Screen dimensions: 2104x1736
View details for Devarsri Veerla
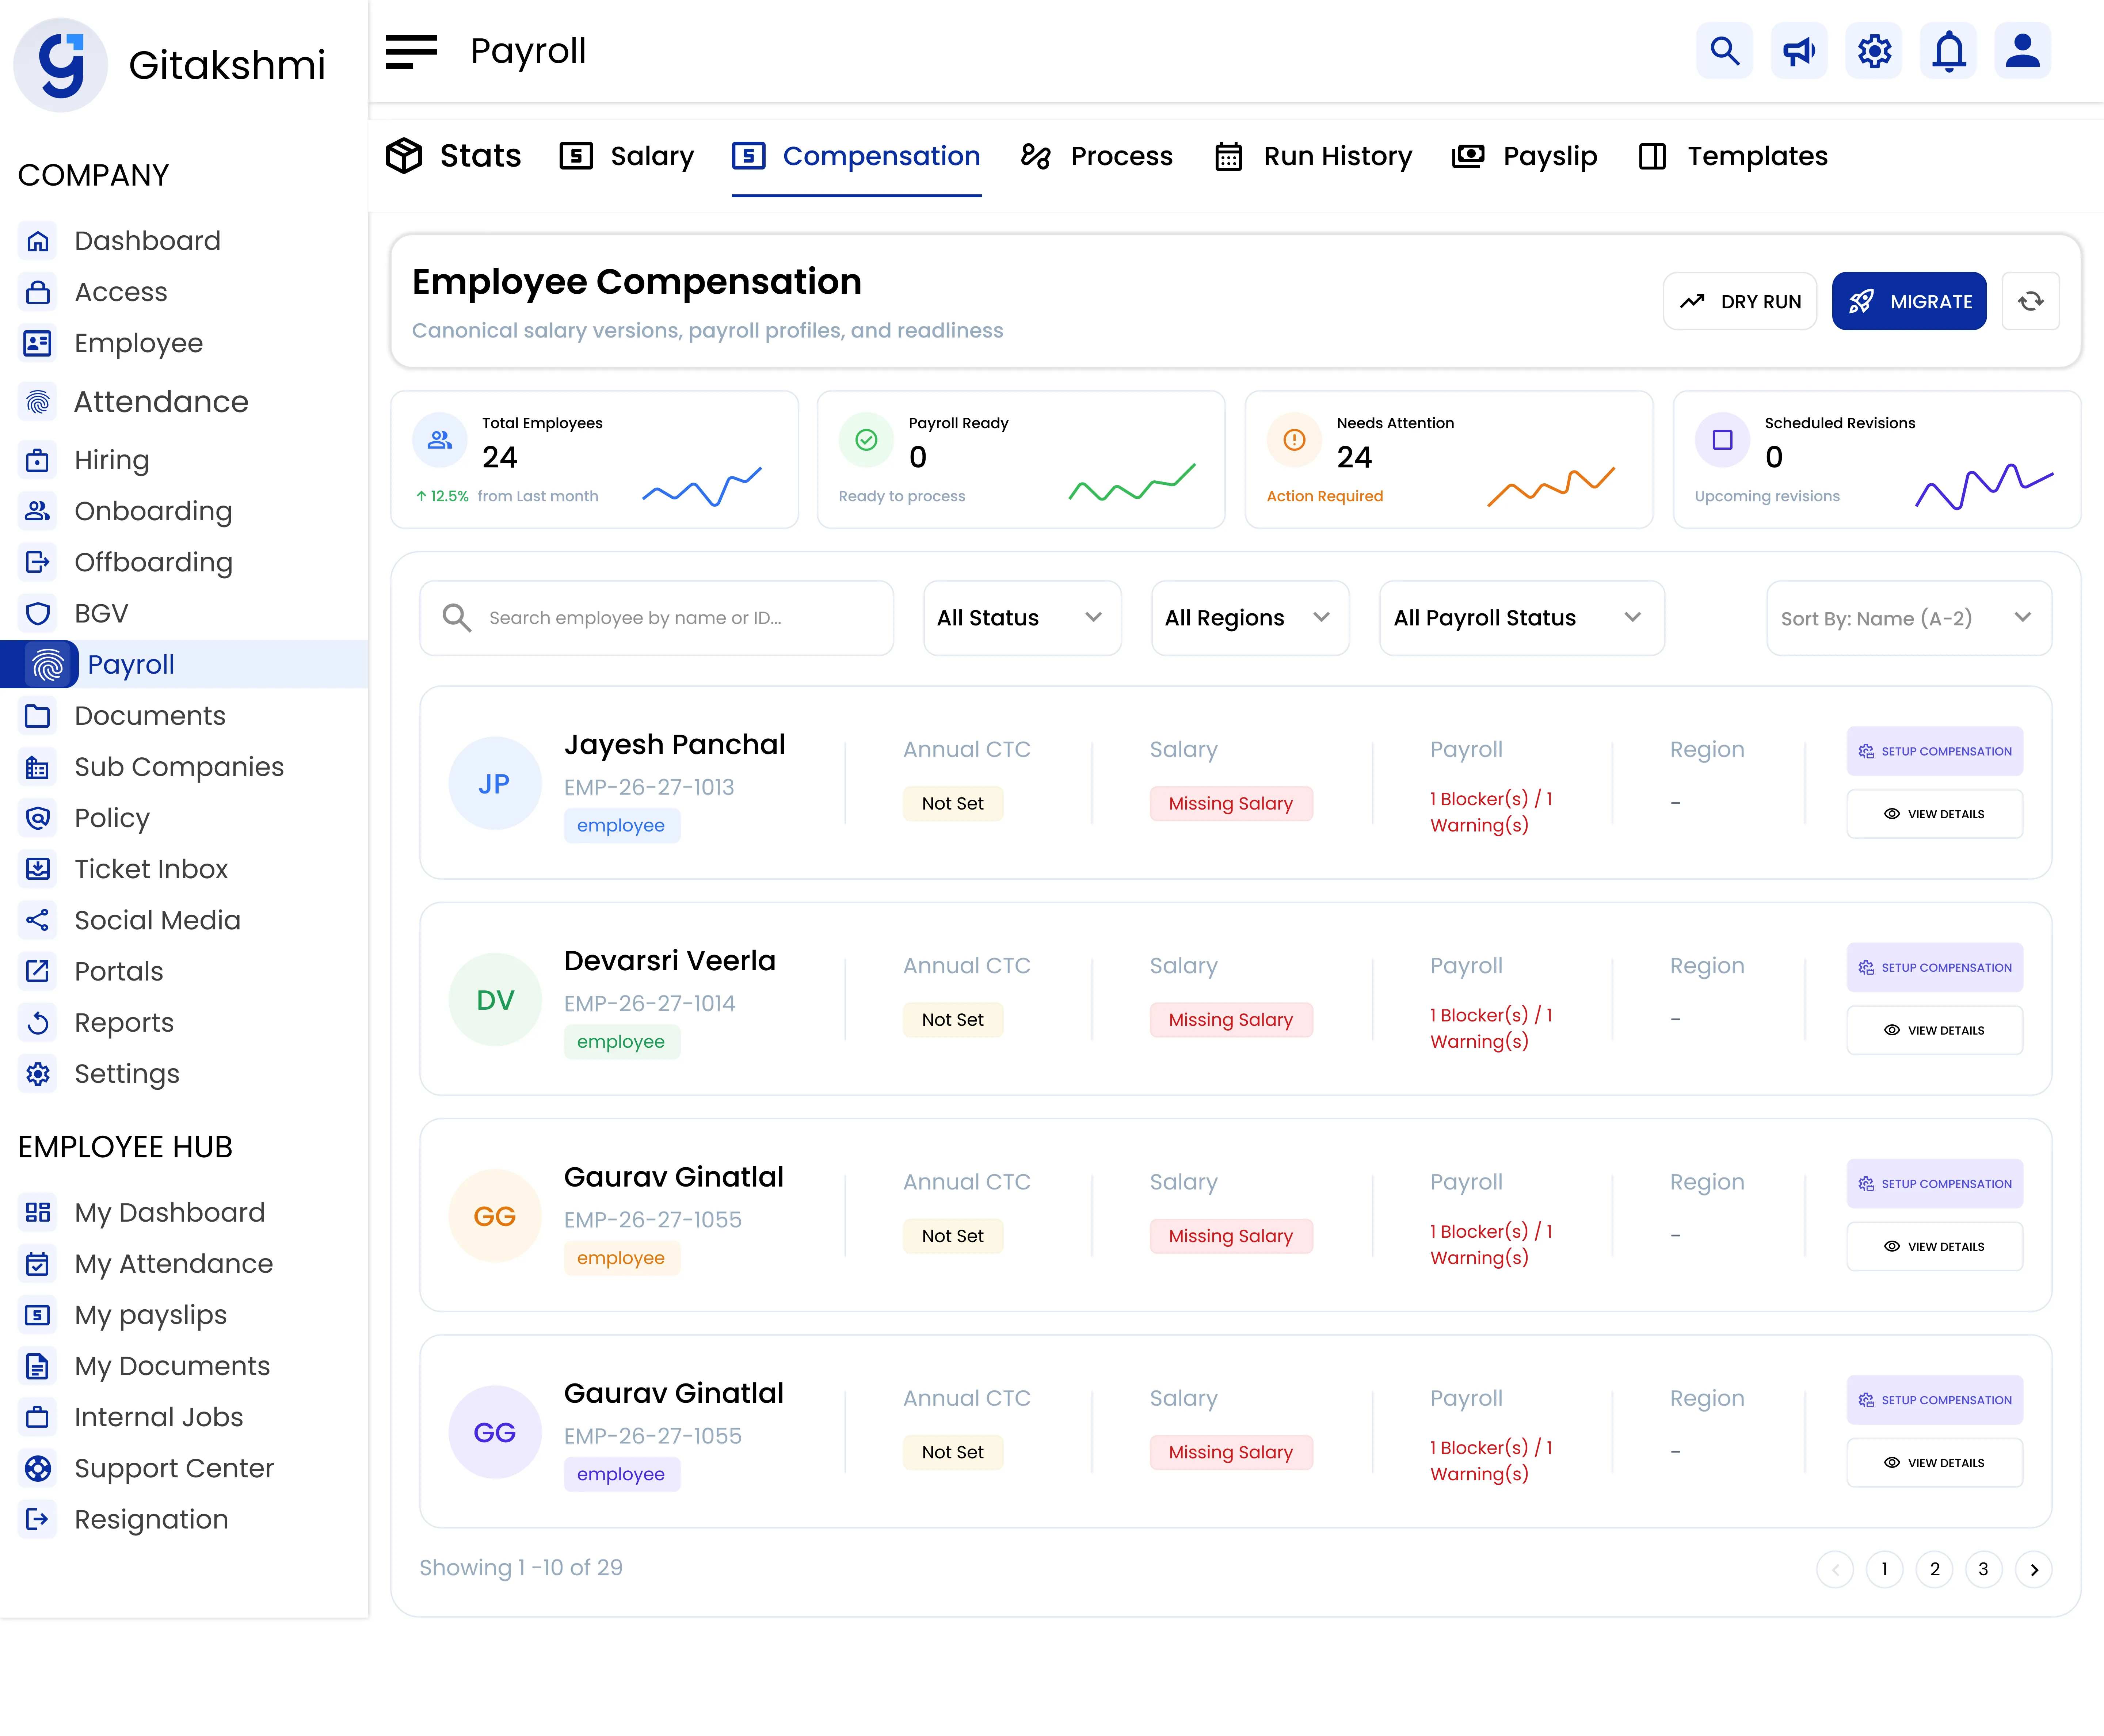1935,1030
